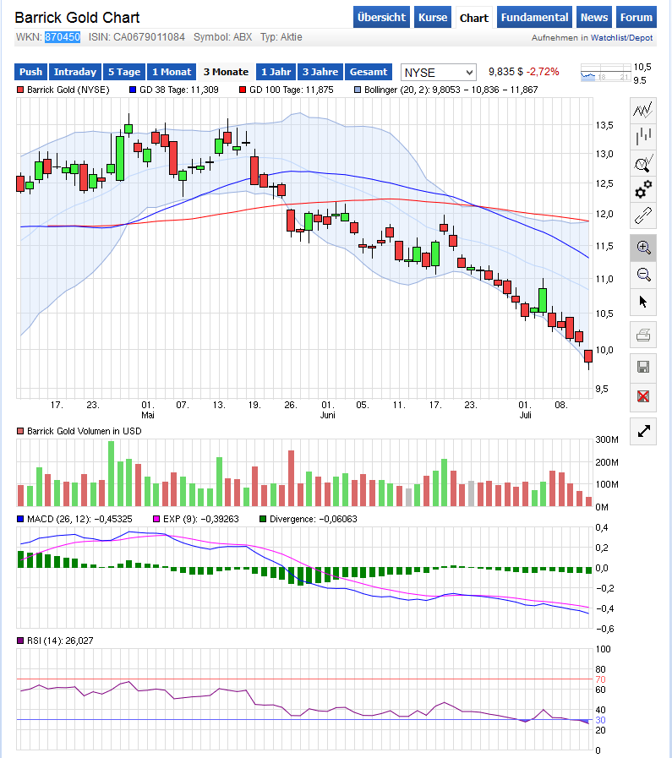Image resolution: width=672 pixels, height=758 pixels.
Task: Expand chart to fullscreen diagonal arrow icon
Action: pos(643,431)
